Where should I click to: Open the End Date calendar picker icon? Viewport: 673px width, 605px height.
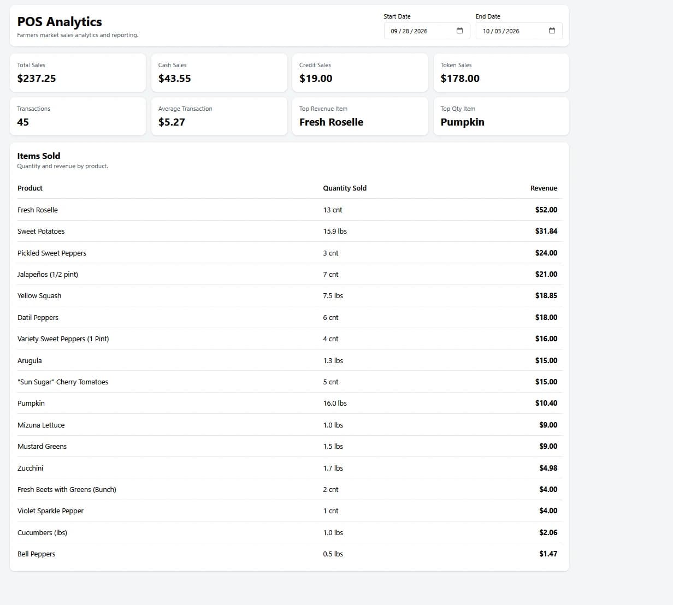click(x=552, y=31)
